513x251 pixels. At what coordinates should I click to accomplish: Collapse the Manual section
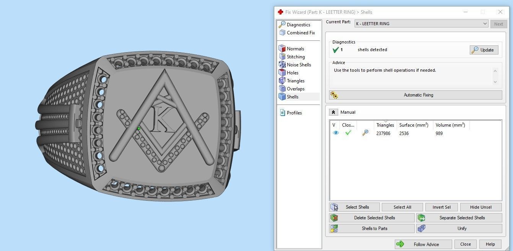[333, 112]
